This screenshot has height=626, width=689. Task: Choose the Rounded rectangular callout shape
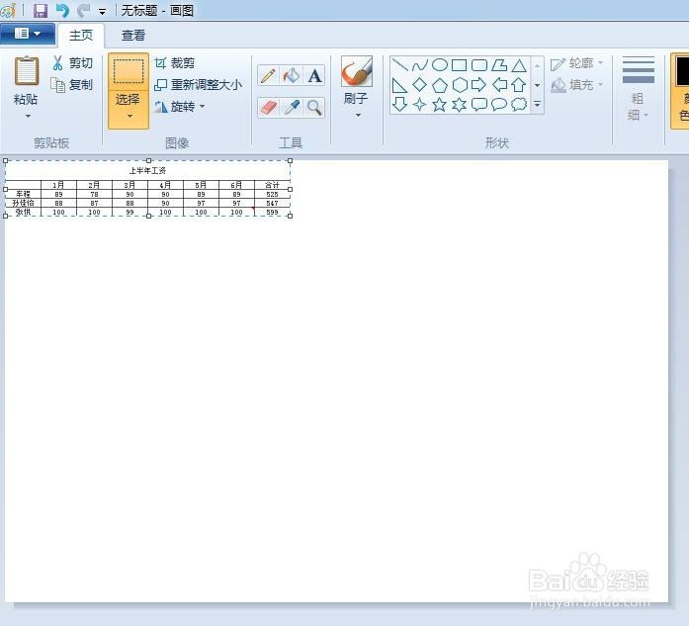tap(479, 104)
